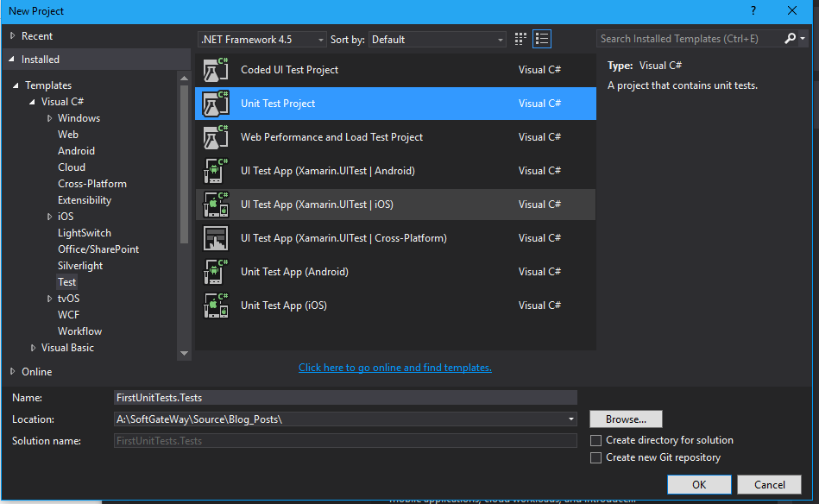Click the Browse... button
This screenshot has height=504, width=819.
626,419
